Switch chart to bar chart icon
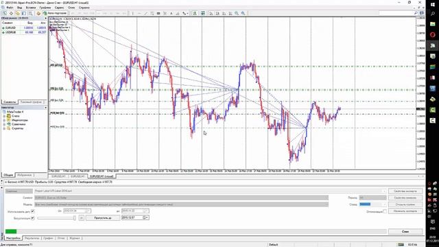Screen dimensions: 439x247 click(x=211, y=13)
